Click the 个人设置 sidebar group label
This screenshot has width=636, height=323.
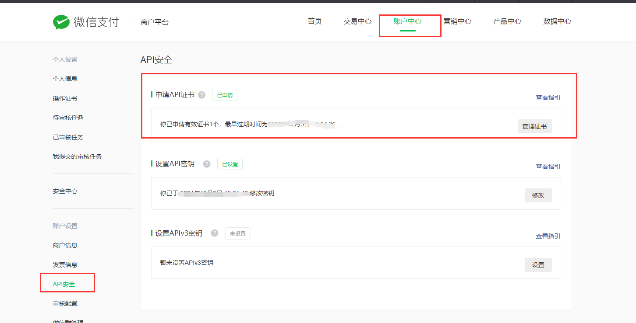coord(65,59)
